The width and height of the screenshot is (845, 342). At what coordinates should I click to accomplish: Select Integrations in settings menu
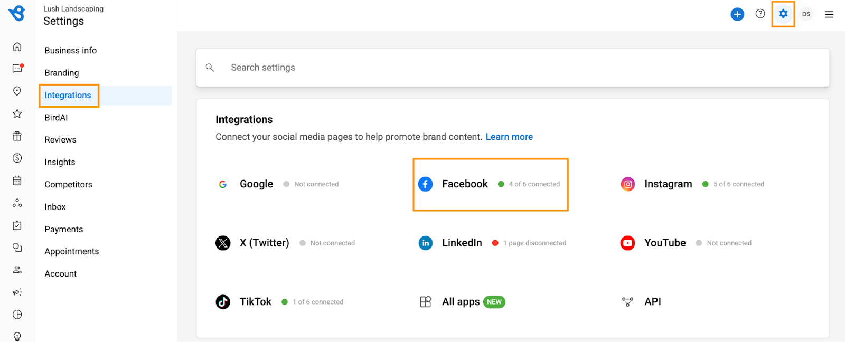tap(68, 96)
